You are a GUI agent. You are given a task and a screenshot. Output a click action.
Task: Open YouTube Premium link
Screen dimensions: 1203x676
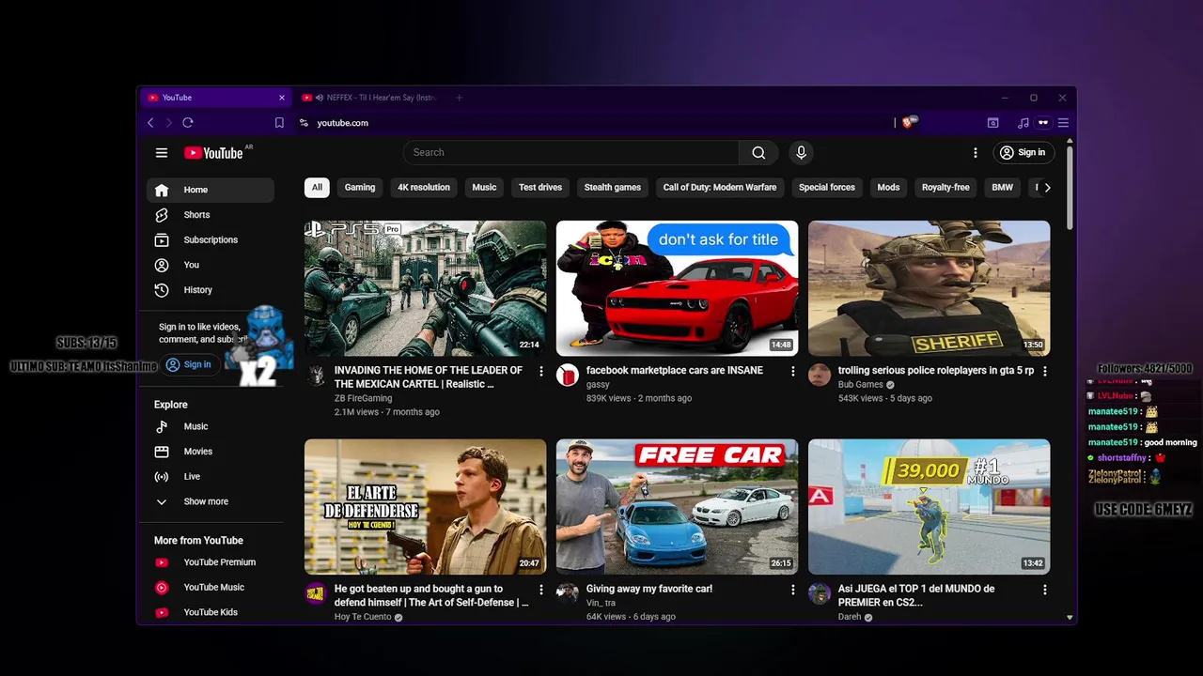click(211, 562)
